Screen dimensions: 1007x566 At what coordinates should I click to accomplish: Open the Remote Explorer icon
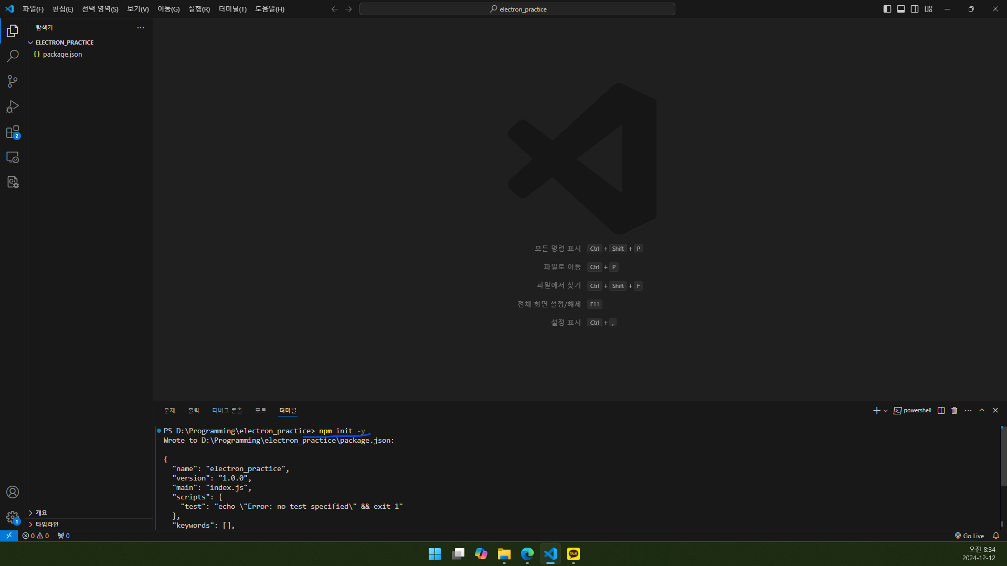click(x=13, y=157)
